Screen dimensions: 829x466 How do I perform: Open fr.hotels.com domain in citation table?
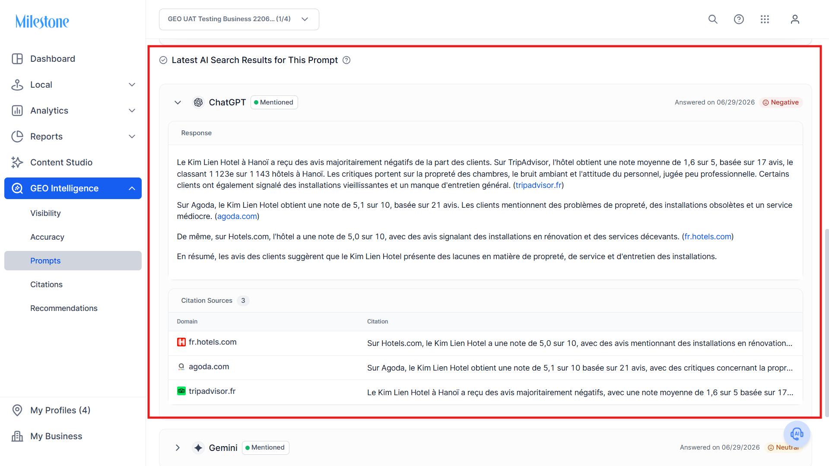213,342
